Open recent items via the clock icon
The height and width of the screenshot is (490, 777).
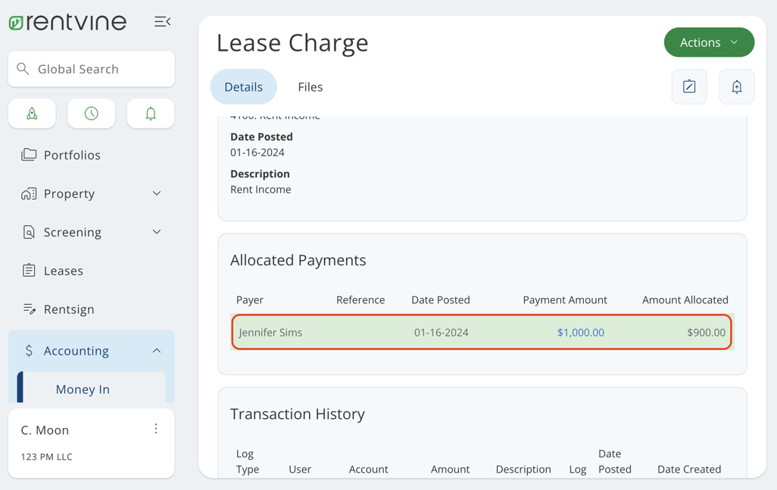tap(91, 113)
